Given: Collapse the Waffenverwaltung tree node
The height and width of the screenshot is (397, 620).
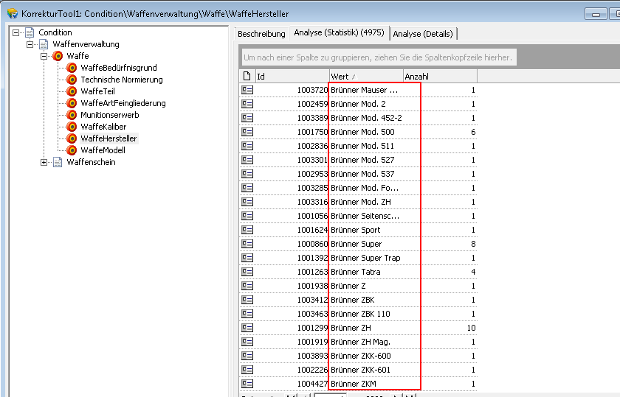Looking at the screenshot, I should 30,44.
